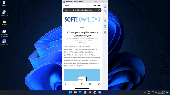Click the SOFTDOWNLOAD site logo
Screen dimensions: 170x95
coord(82,19)
